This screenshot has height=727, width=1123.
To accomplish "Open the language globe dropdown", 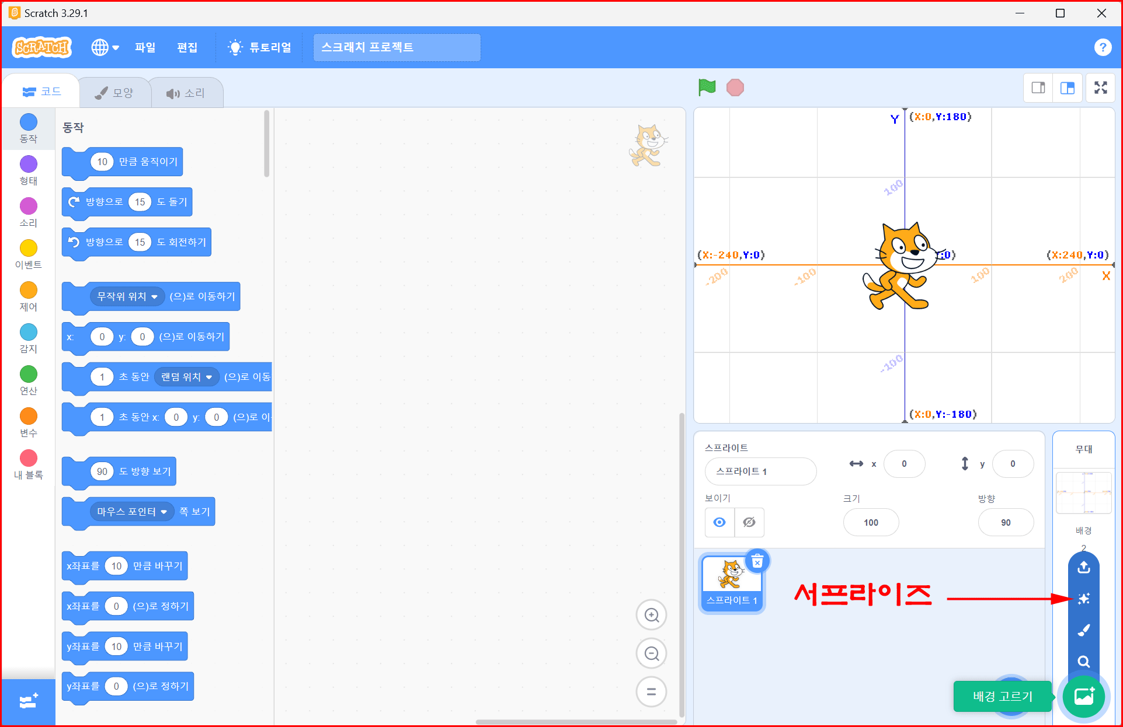I will pyautogui.click(x=105, y=47).
